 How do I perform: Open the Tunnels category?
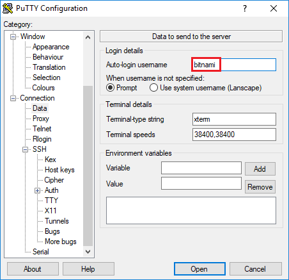click(x=57, y=221)
